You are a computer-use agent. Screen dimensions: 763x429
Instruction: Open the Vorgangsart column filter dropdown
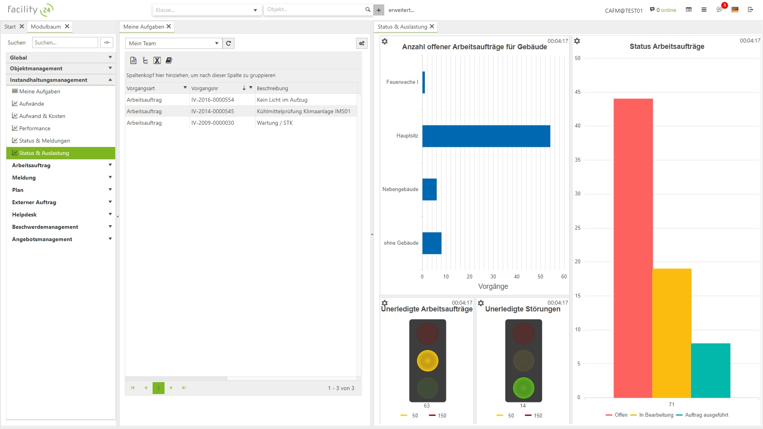coord(185,88)
